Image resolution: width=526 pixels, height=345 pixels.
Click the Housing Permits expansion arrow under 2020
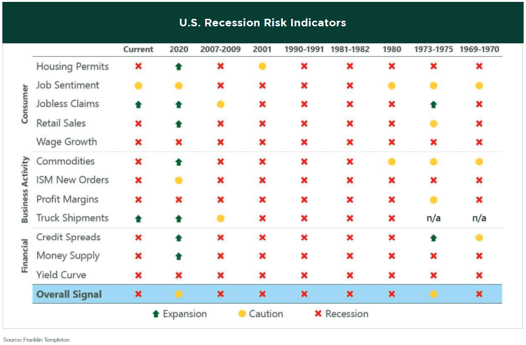pos(178,66)
